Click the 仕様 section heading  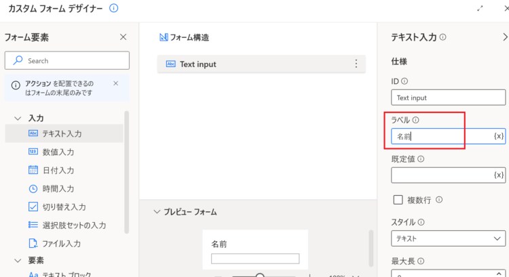point(399,62)
